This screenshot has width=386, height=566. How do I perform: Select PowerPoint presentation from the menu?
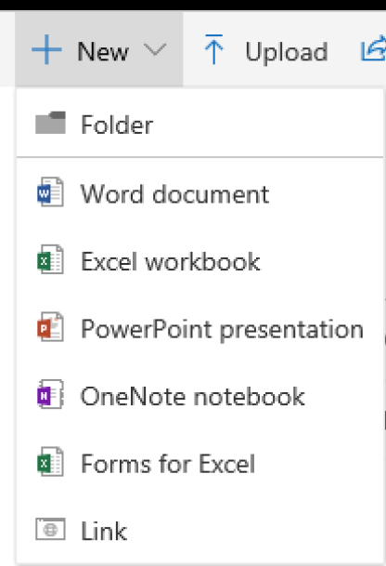200,326
